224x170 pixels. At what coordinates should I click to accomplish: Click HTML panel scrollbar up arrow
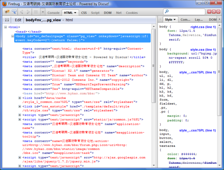154,26
